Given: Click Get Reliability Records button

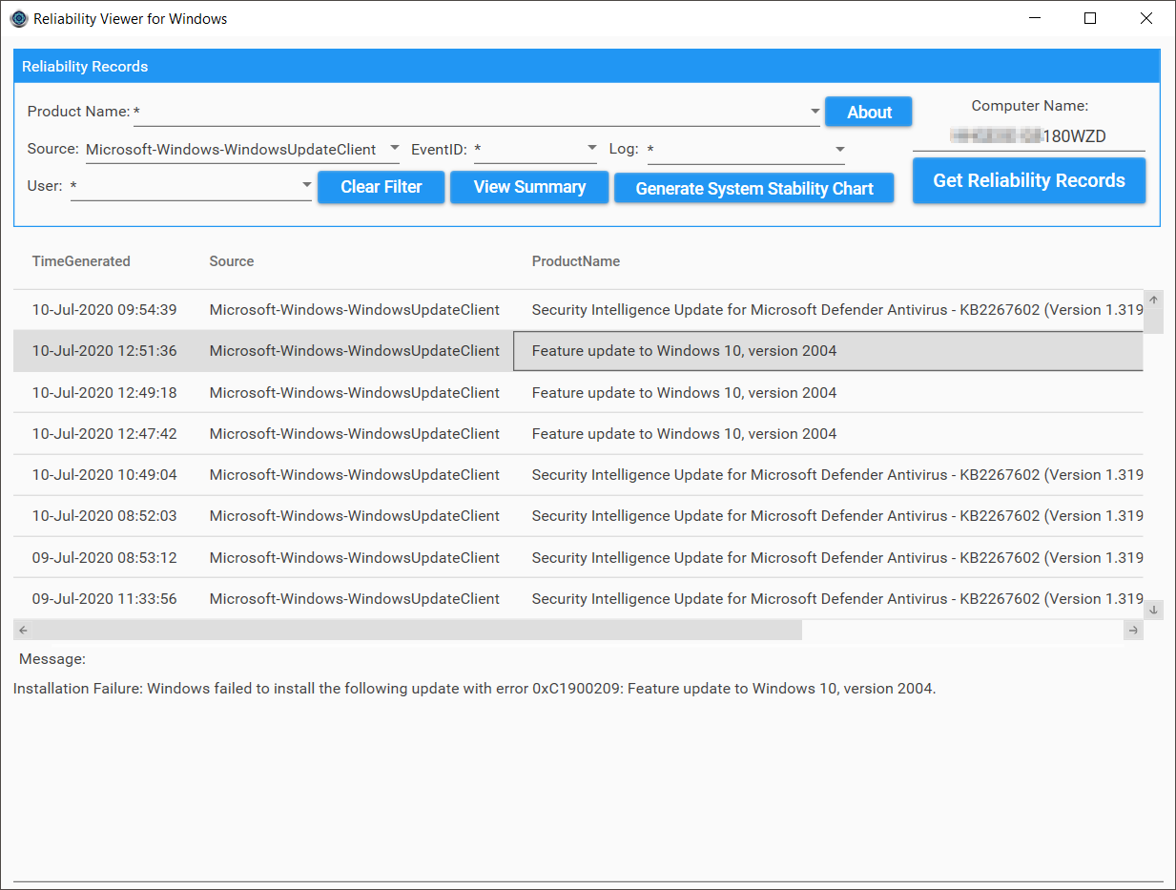Looking at the screenshot, I should 1029,180.
